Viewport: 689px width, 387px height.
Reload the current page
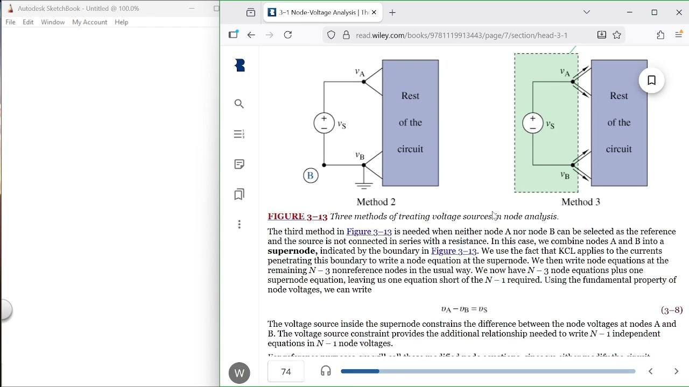click(288, 35)
